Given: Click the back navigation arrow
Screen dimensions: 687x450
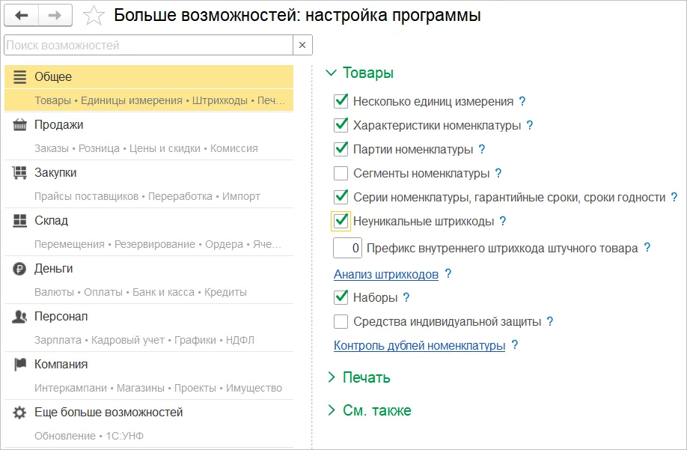Looking at the screenshot, I should (x=21, y=15).
